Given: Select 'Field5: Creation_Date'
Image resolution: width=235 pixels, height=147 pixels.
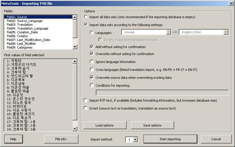Looking at the screenshot, I should pyautogui.click(x=38, y=32).
